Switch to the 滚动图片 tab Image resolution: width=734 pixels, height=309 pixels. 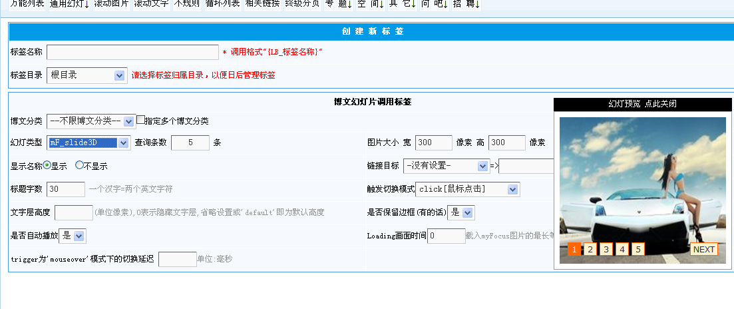pyautogui.click(x=111, y=4)
